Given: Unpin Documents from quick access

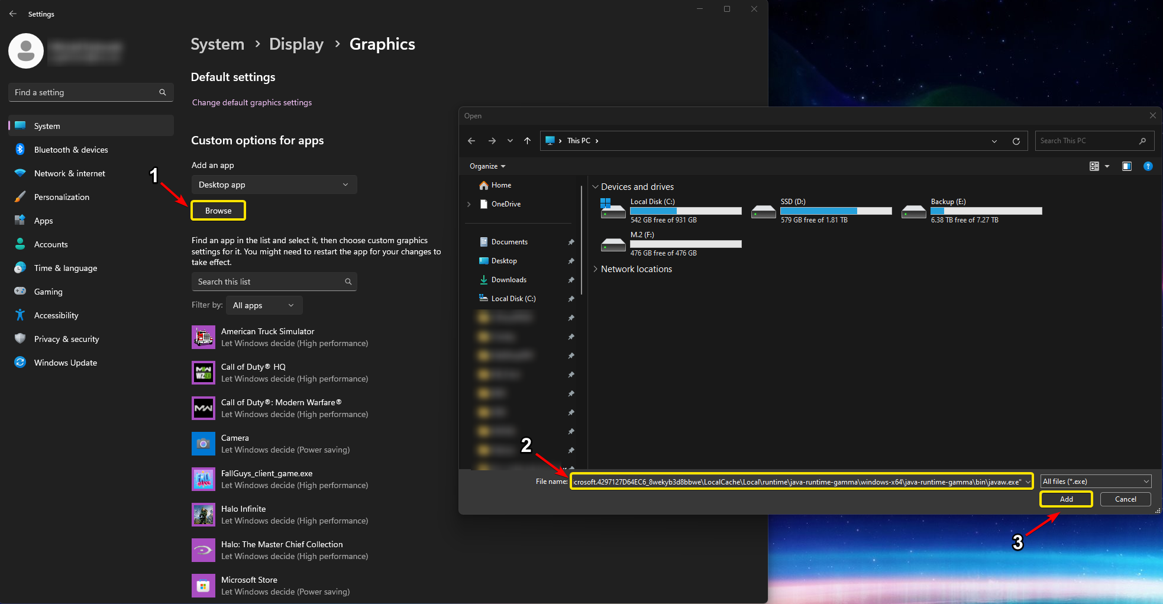Looking at the screenshot, I should tap(571, 242).
